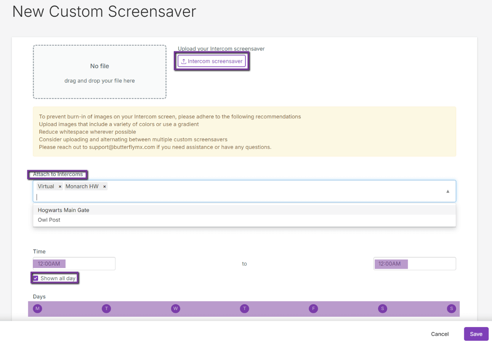Select the Monday circle in Days row
The image size is (492, 343).
pos(37,309)
